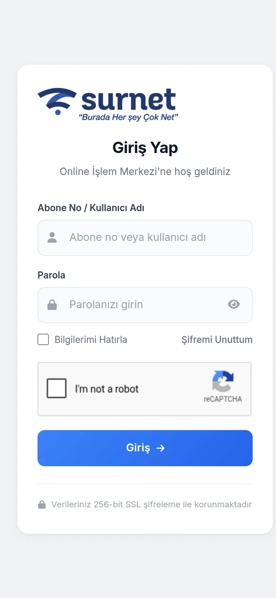
Task: Submit login with the blue Giriş button
Action: coord(145,448)
